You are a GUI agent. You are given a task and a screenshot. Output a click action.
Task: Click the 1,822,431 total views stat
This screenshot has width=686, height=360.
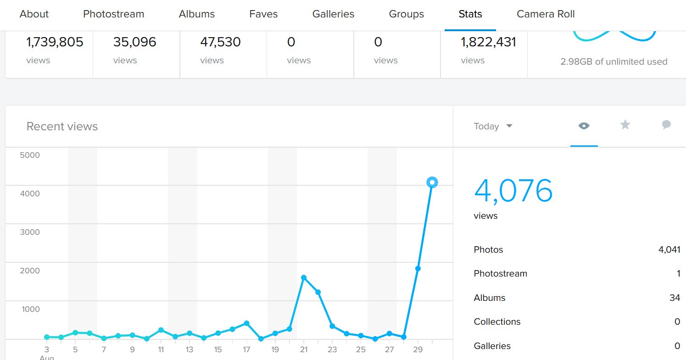488,43
